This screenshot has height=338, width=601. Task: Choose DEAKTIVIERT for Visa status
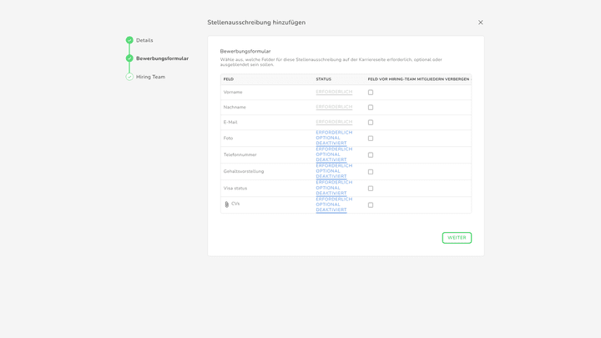point(331,193)
